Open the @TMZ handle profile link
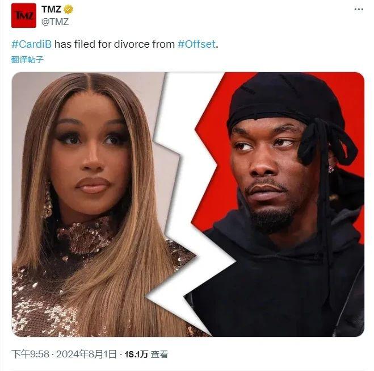Image resolution: width=374 pixels, height=371 pixels. coord(55,22)
